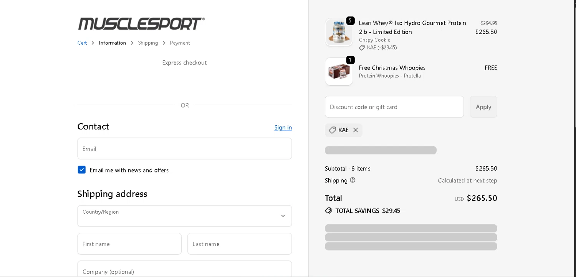Click the quantity badge 1 on Whoopies
The width and height of the screenshot is (576, 277).
(350, 60)
